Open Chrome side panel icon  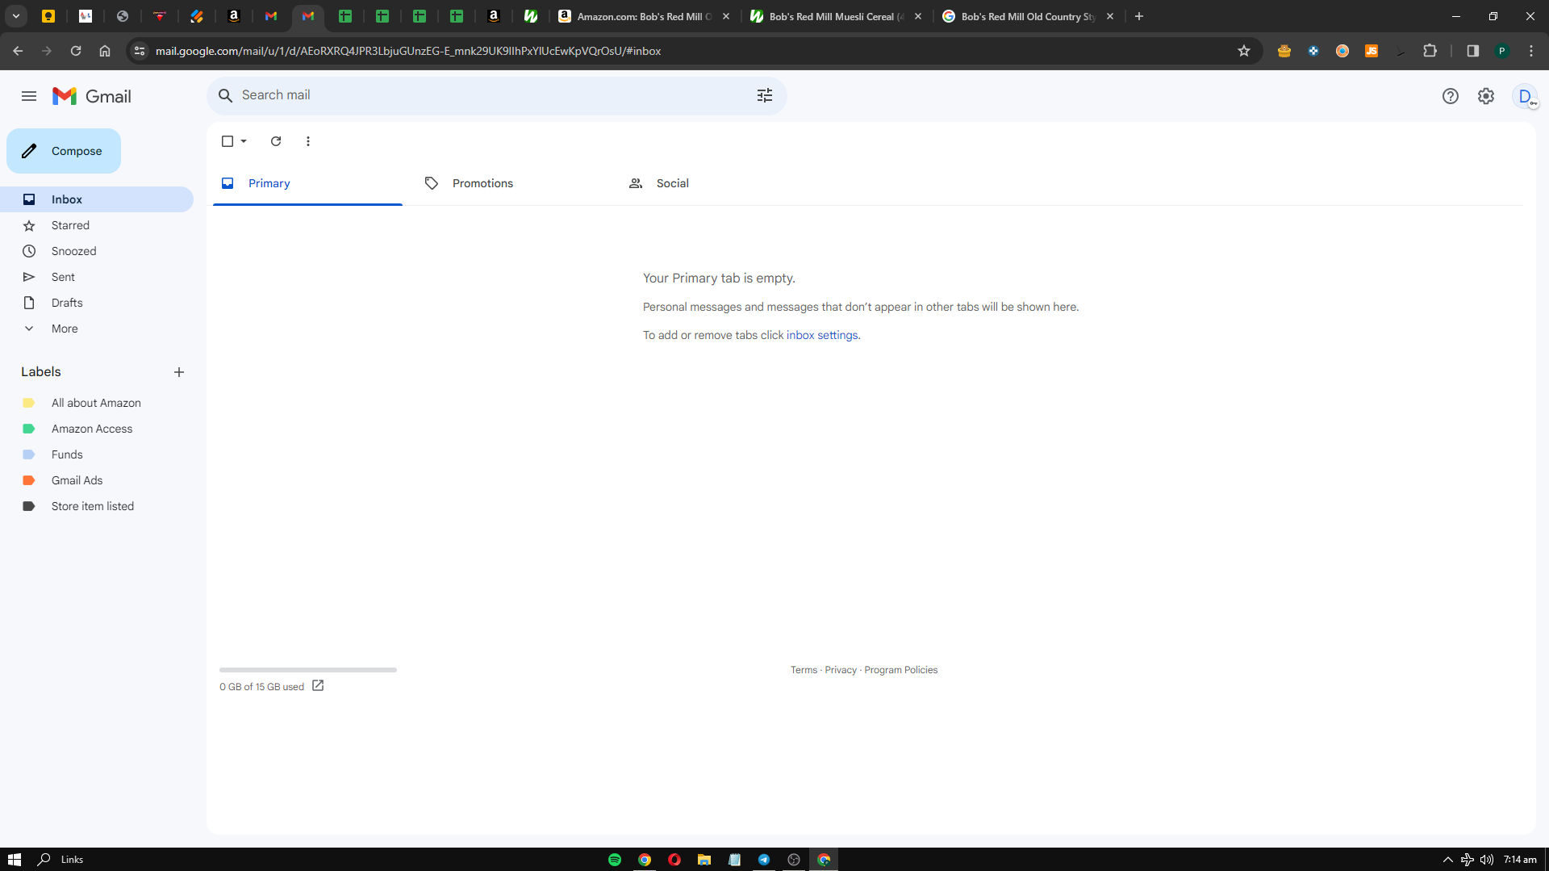coord(1473,51)
